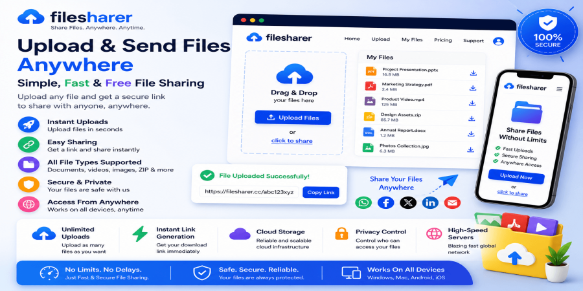
Task: Download Project Presentation.pptx
Action: (x=474, y=72)
